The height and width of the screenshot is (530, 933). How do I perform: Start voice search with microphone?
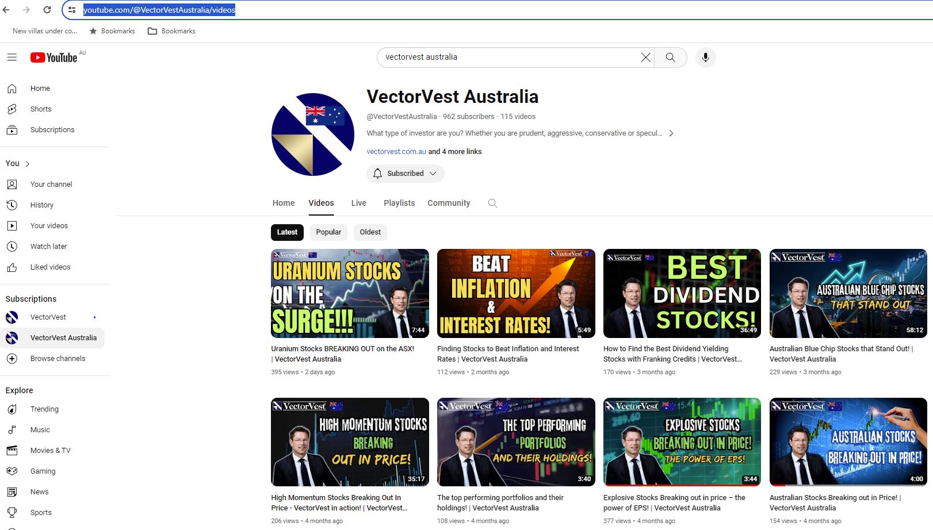(x=706, y=57)
